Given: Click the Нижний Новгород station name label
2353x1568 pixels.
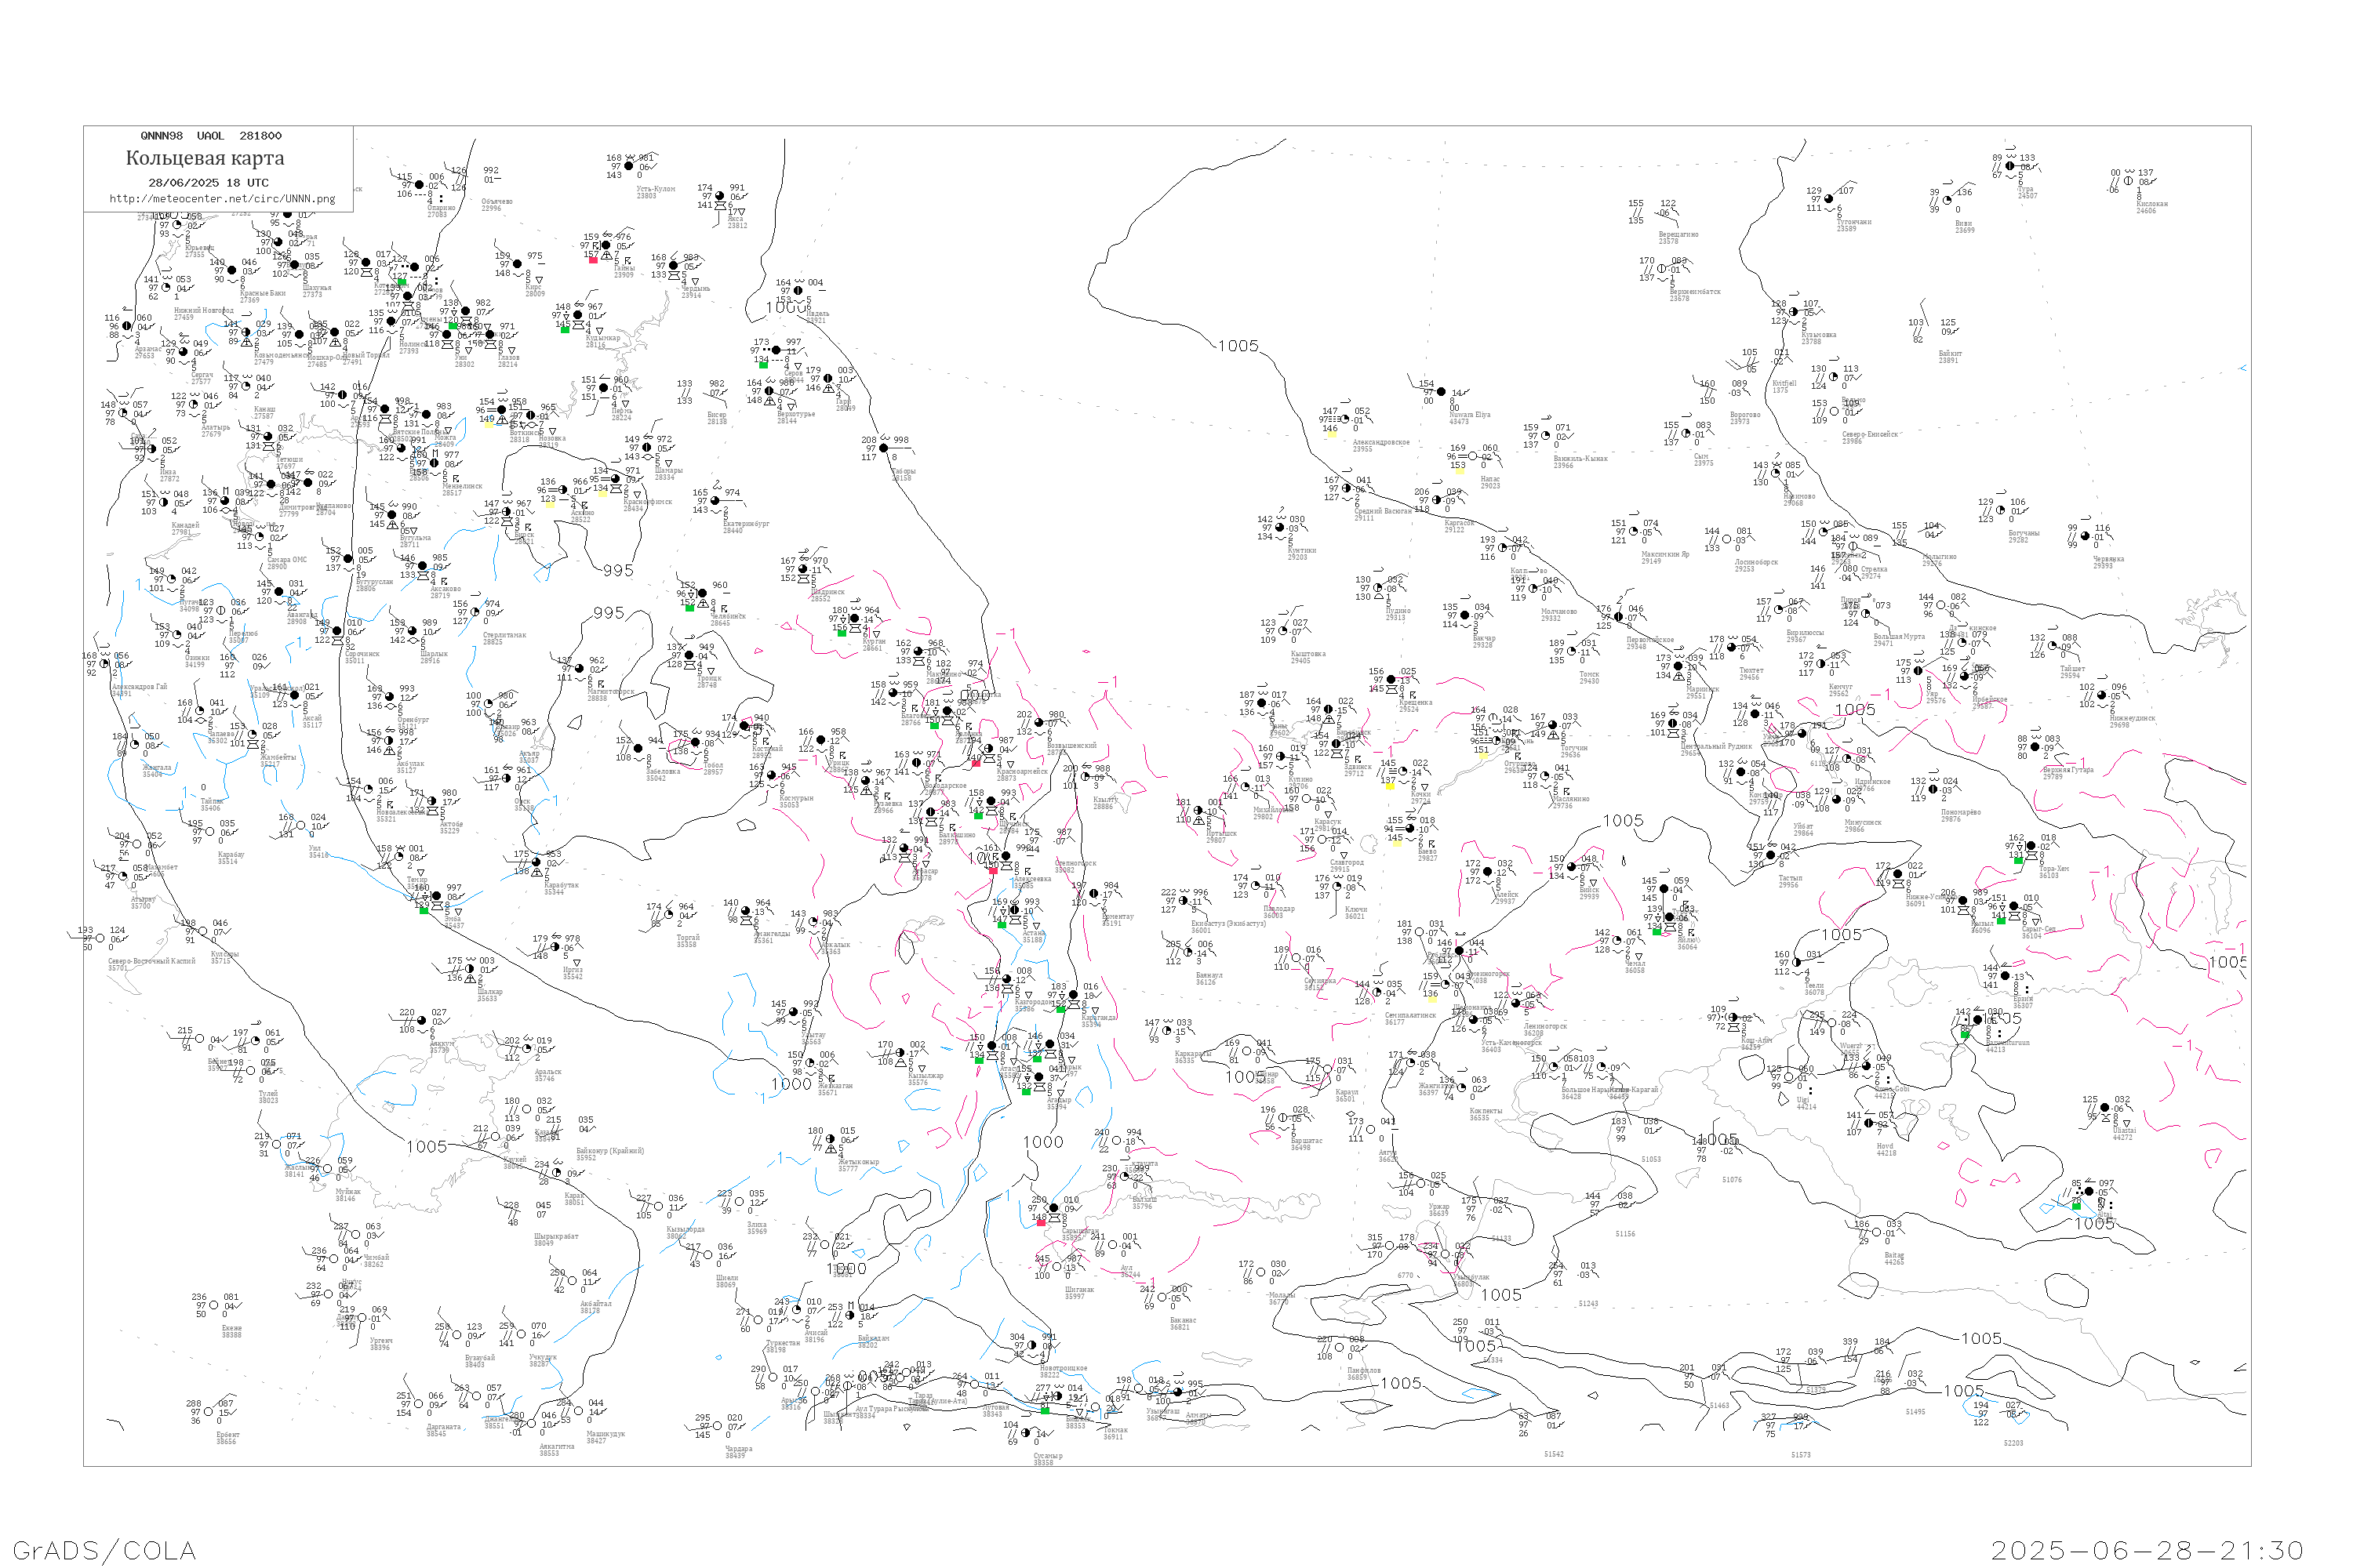Looking at the screenshot, I should tap(203, 311).
